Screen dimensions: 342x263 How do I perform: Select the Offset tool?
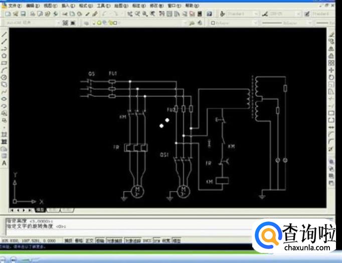tap(331, 55)
